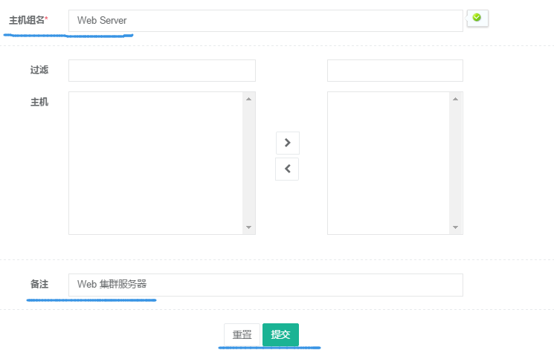Submit the form with 提交 button
This screenshot has height=356, width=554.
(280, 334)
